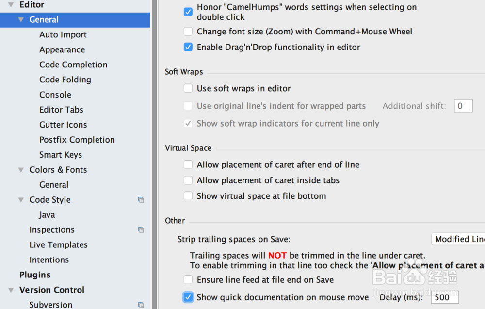This screenshot has height=309, width=485.
Task: Open the Code Completion settings page
Action: point(73,65)
